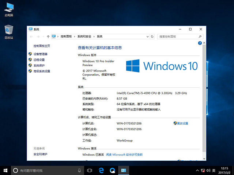Click 更改设置 to change computer name
Viewport: 234px width, 175px height.
(182, 123)
